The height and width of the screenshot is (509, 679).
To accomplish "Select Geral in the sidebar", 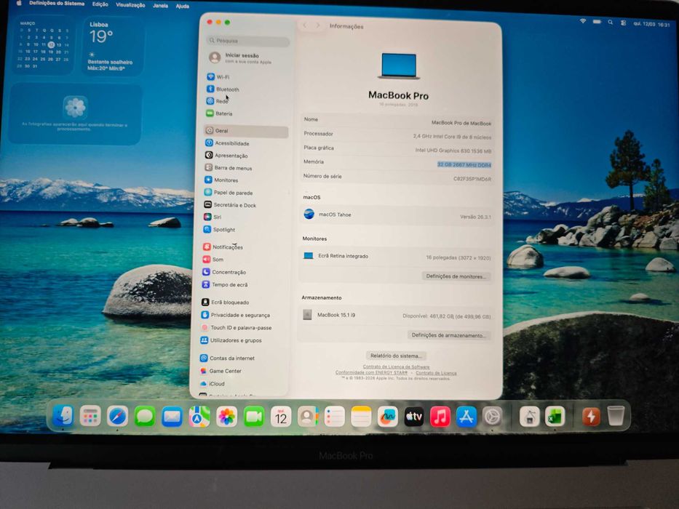I will click(246, 131).
